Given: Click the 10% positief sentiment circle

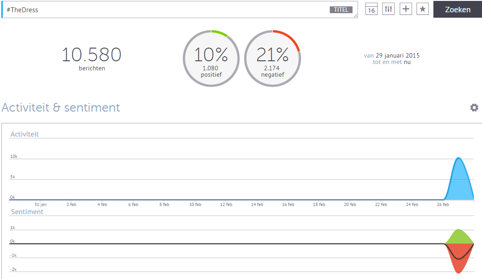Looking at the screenshot, I should point(211,59).
